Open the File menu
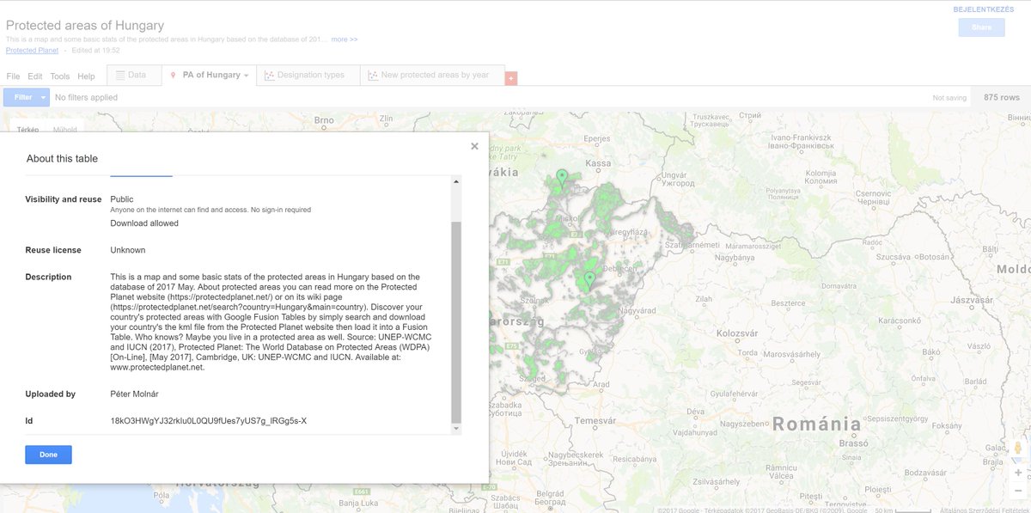The width and height of the screenshot is (1031, 513). tap(13, 76)
